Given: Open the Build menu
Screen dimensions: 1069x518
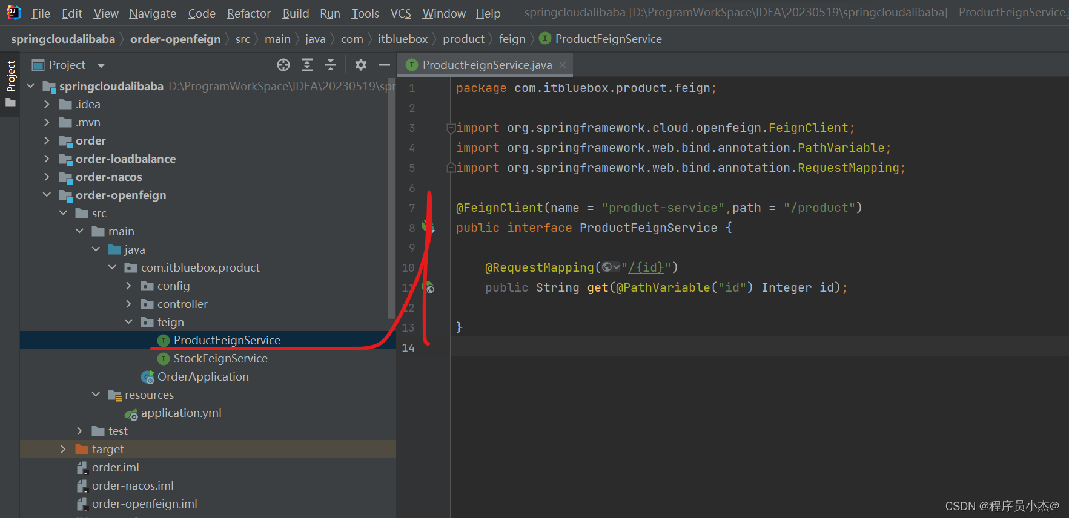Looking at the screenshot, I should pyautogui.click(x=296, y=13).
